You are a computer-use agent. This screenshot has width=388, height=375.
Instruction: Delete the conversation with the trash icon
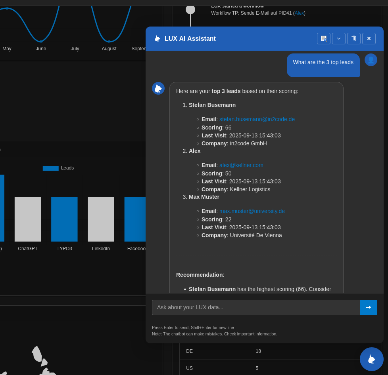coord(354,39)
